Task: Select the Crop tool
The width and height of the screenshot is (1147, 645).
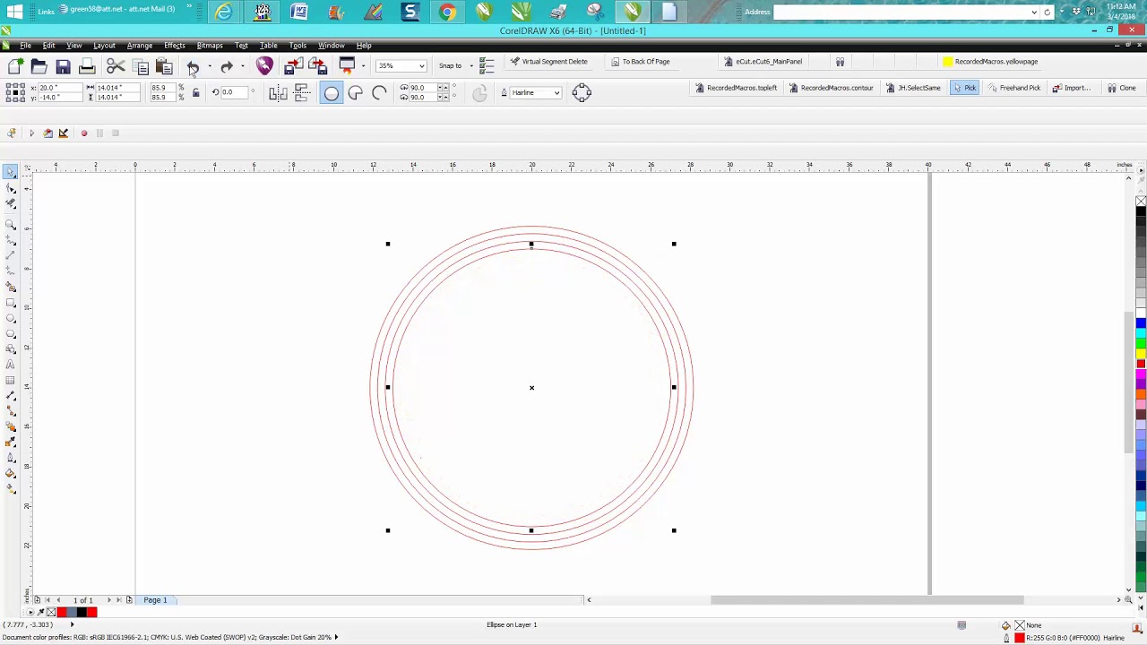Action: [x=11, y=205]
